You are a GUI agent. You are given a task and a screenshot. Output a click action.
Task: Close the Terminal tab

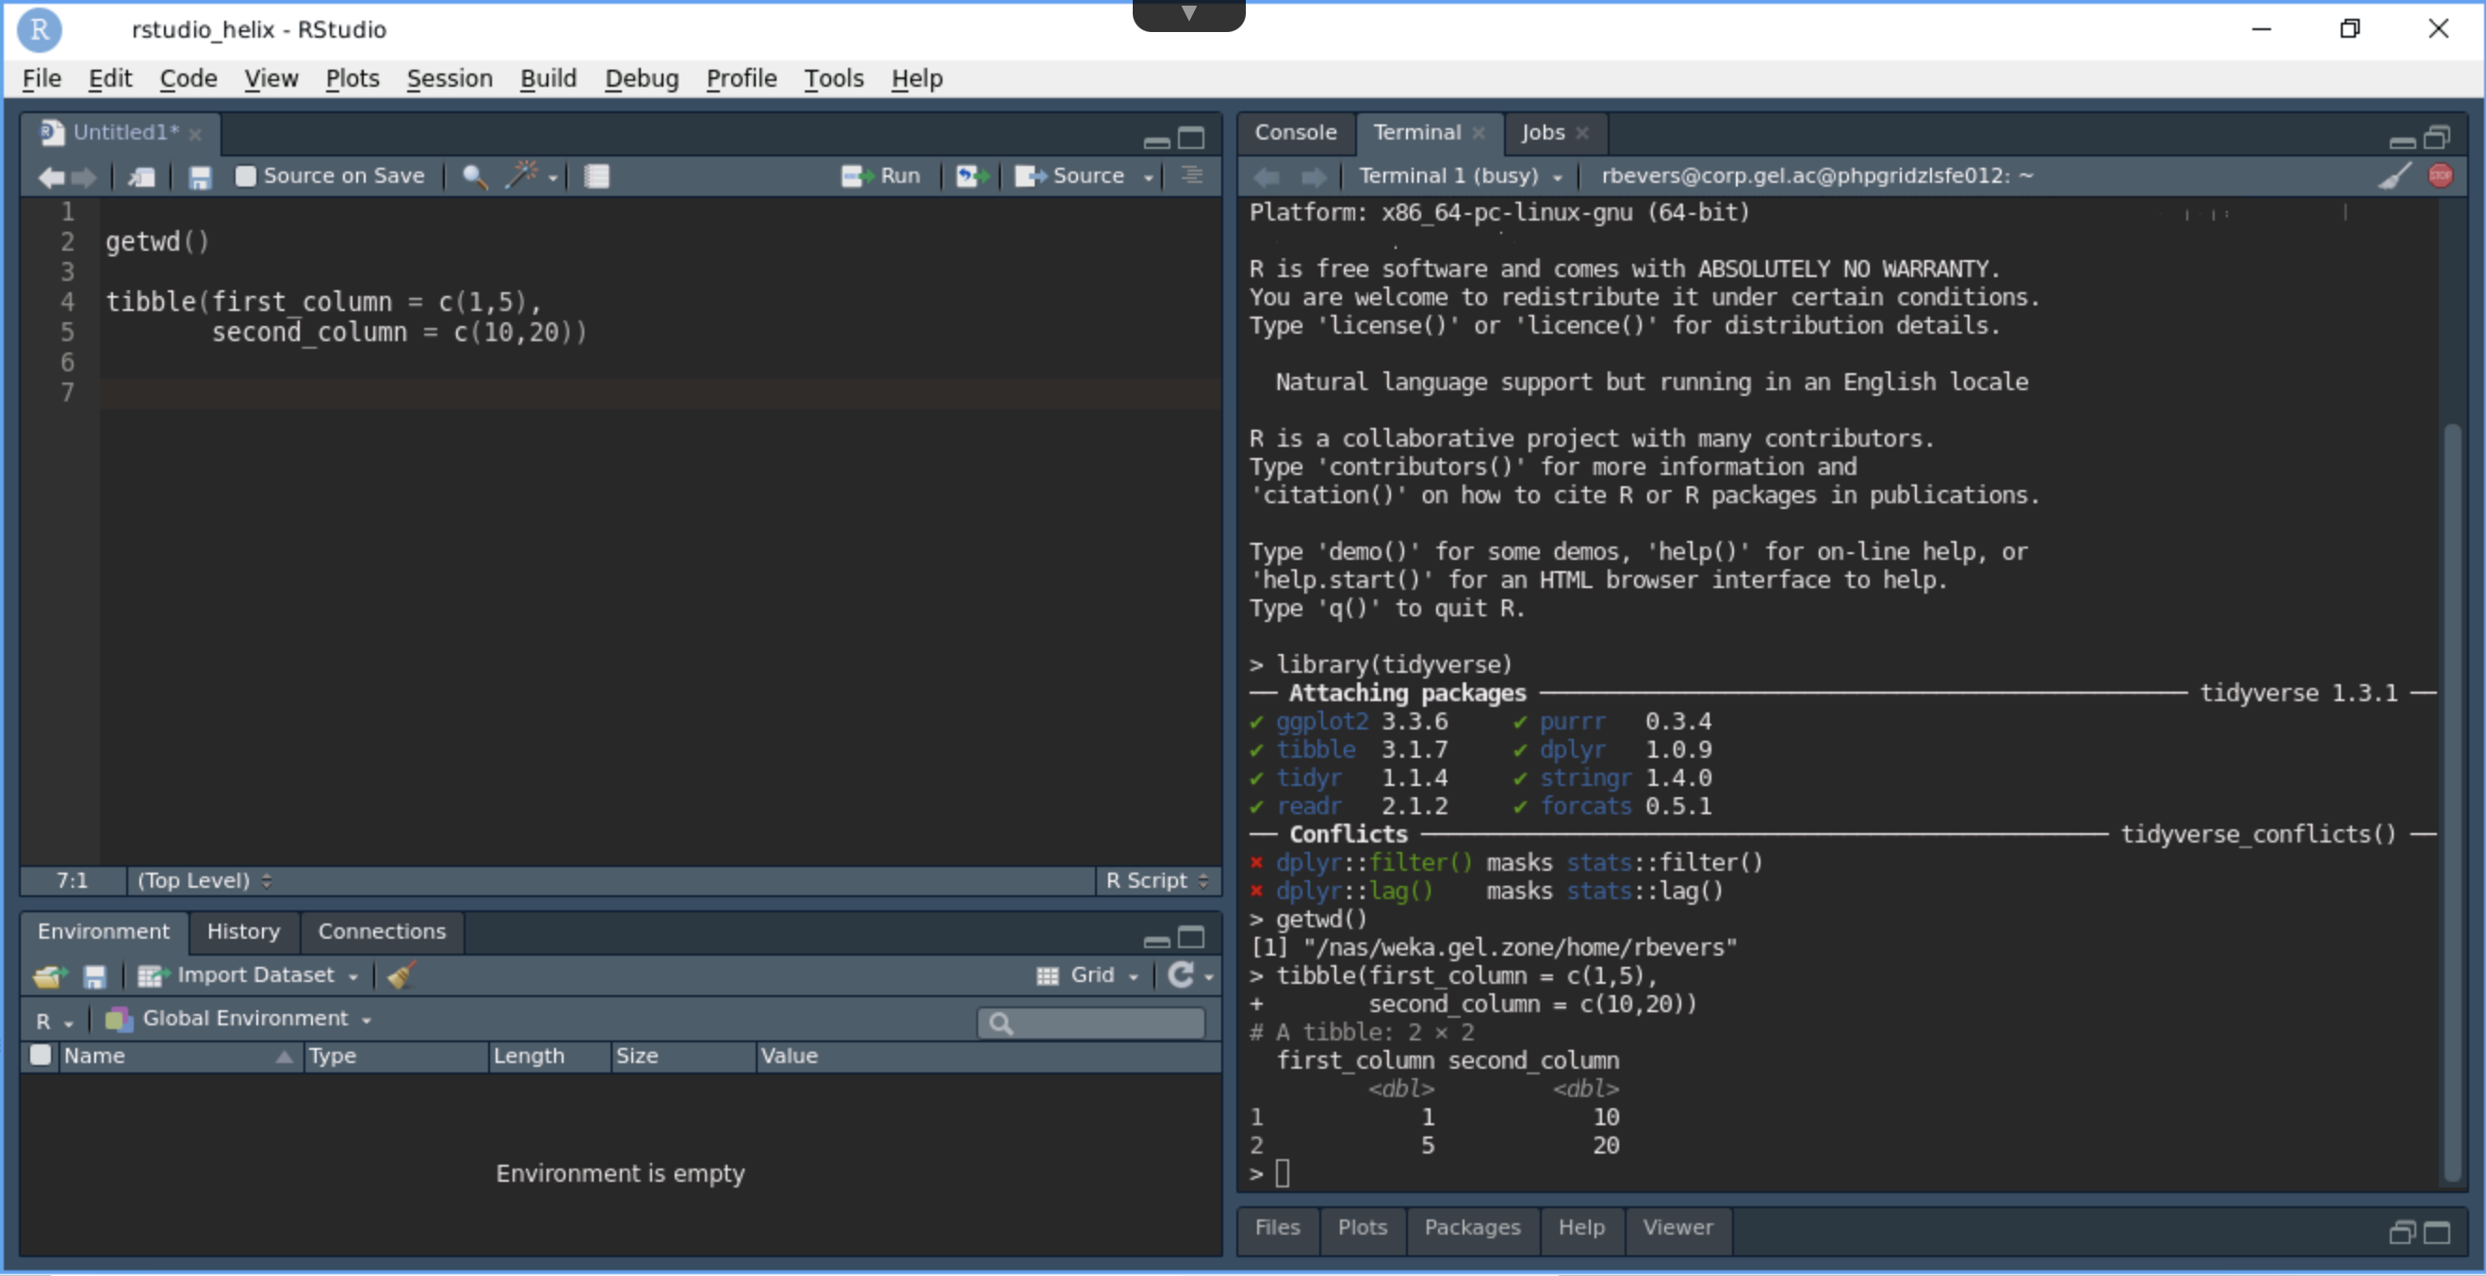coord(1479,133)
